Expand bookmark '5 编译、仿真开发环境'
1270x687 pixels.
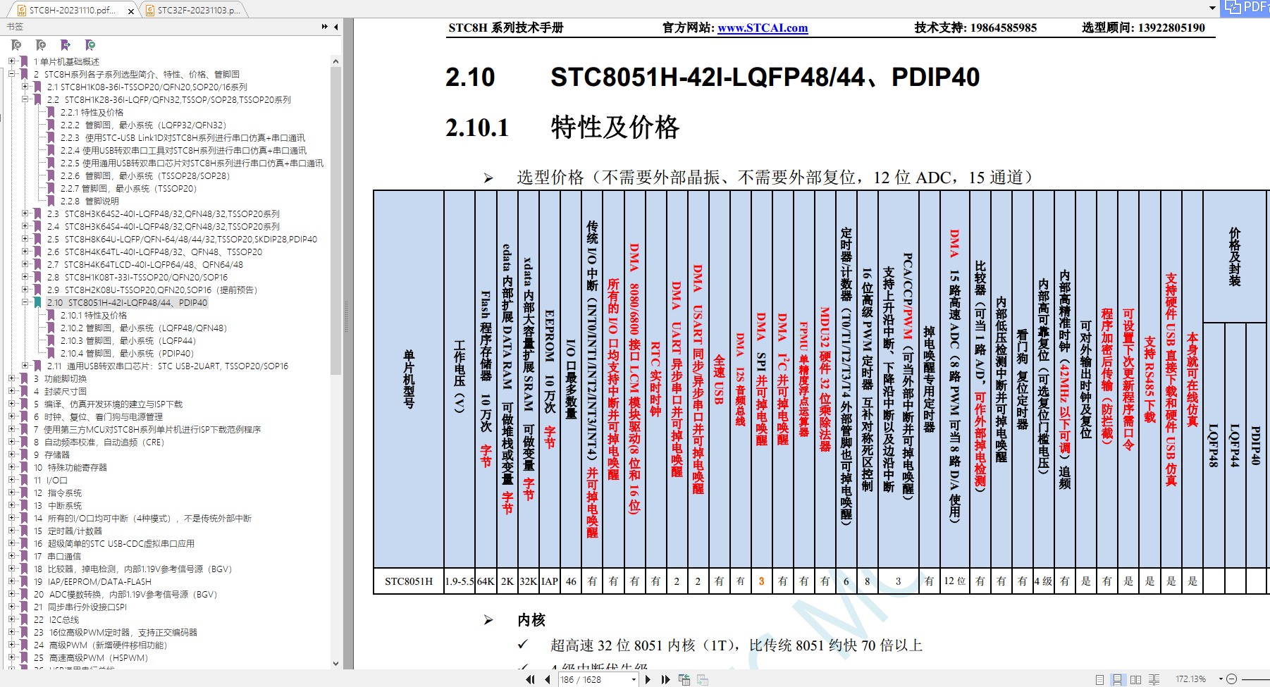tap(12, 404)
